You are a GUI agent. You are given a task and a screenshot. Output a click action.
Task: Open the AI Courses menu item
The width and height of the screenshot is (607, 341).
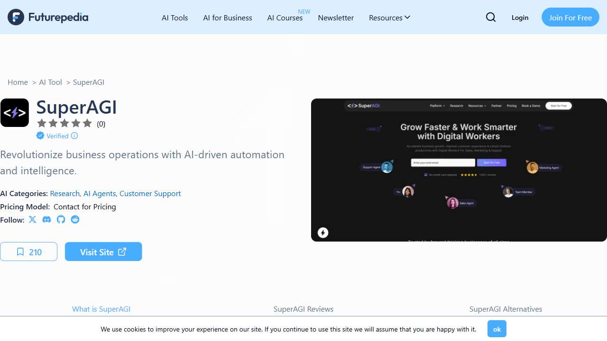[x=285, y=18]
